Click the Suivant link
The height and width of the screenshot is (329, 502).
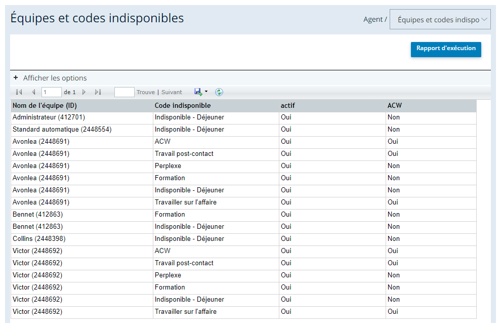(x=172, y=92)
